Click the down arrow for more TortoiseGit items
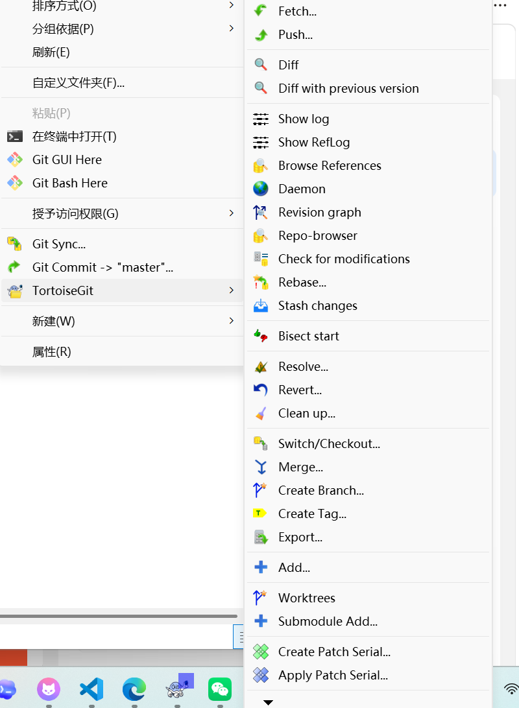The height and width of the screenshot is (708, 519). click(268, 702)
